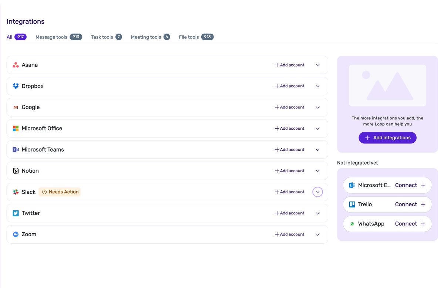Add account for Twitter
Image resolution: width=444 pixels, height=288 pixels.
[x=289, y=213]
